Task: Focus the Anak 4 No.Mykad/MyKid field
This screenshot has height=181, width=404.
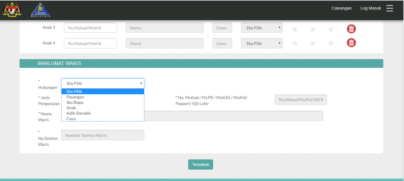Action: pyautogui.click(x=90, y=43)
